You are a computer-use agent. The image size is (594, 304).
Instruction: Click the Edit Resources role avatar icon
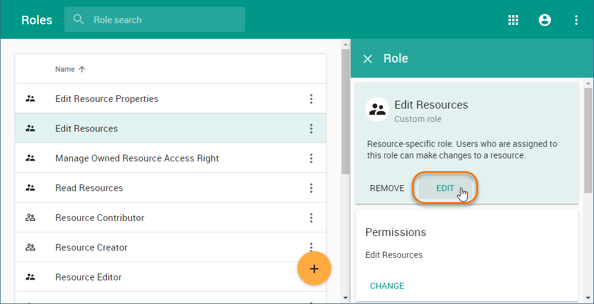coord(377,110)
